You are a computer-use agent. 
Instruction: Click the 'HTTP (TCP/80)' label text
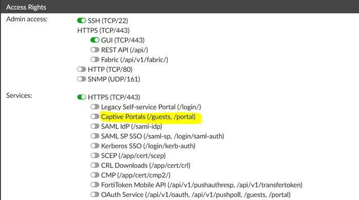point(110,69)
